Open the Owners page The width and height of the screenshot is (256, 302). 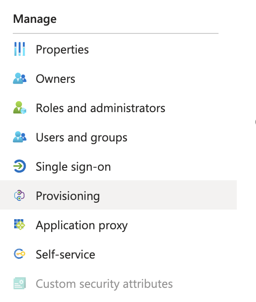(x=55, y=79)
